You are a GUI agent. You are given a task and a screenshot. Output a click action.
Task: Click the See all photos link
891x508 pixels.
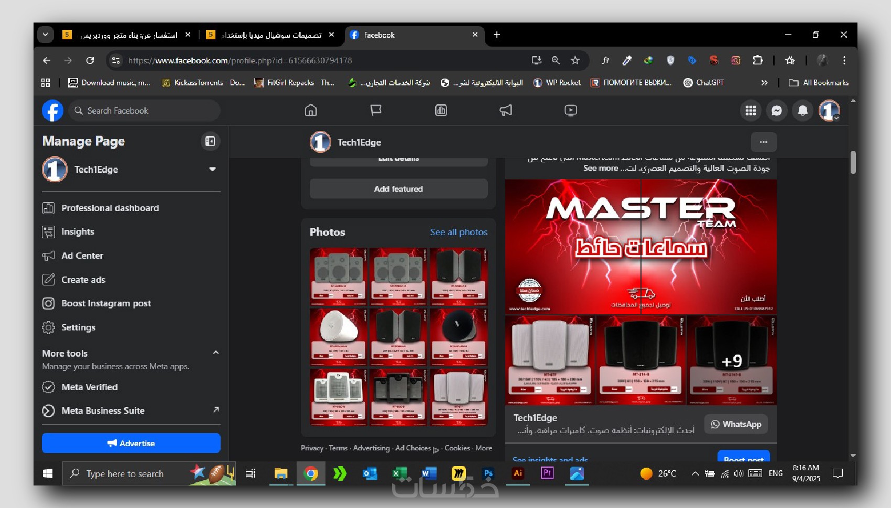(459, 232)
